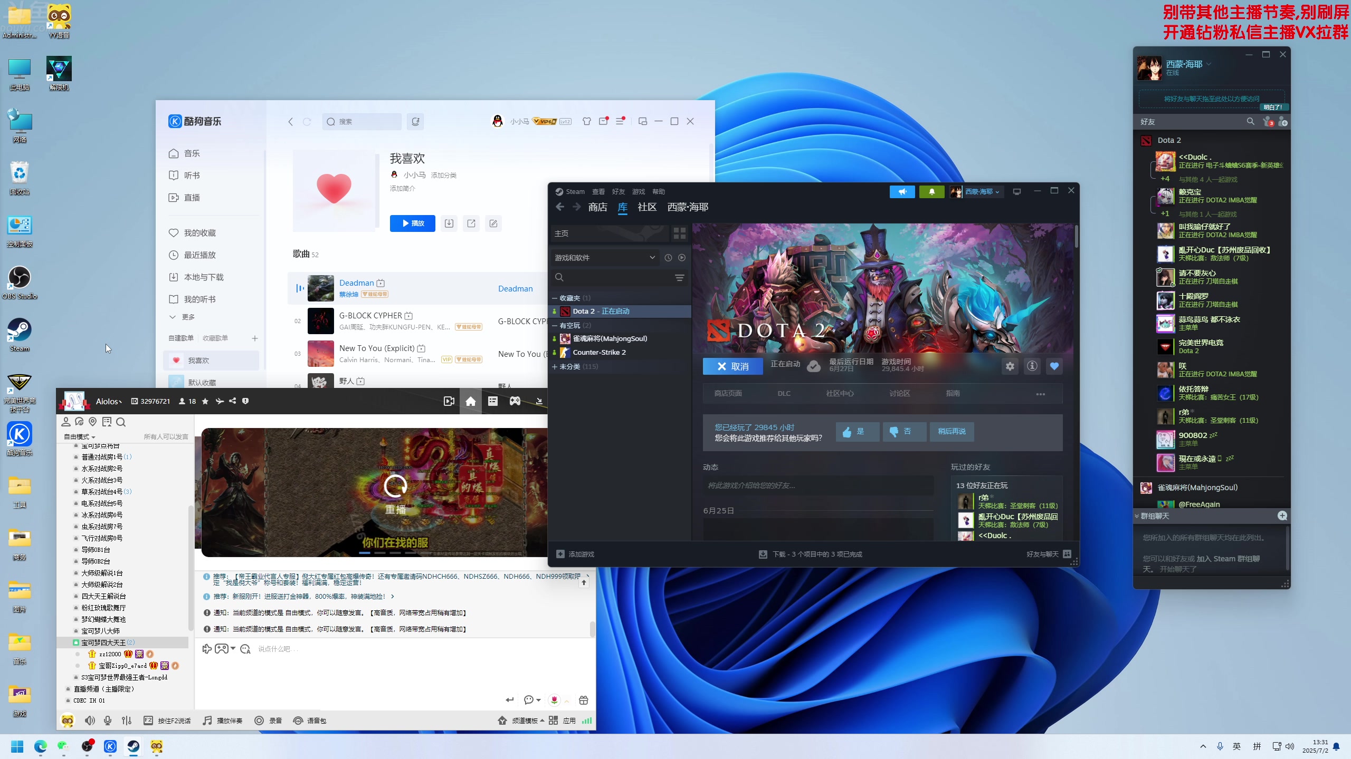Click YY gift box icon
This screenshot has height=759, width=1351.
pos(583,700)
